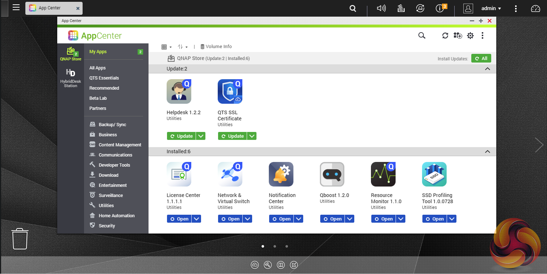Viewport: 547px width, 274px height.
Task: Expand License Center Open dropdown arrow
Action: click(x=196, y=219)
